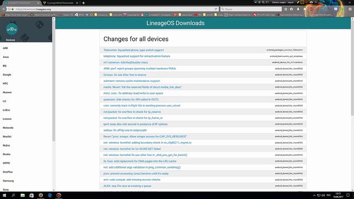Viewport: 354px width, 199px height.
Task: Choose Nvidia in the devices list
Action: (7, 154)
